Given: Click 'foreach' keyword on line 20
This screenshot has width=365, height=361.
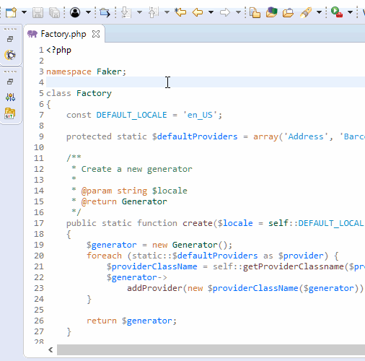Looking at the screenshot, I should pyautogui.click(x=104, y=256).
